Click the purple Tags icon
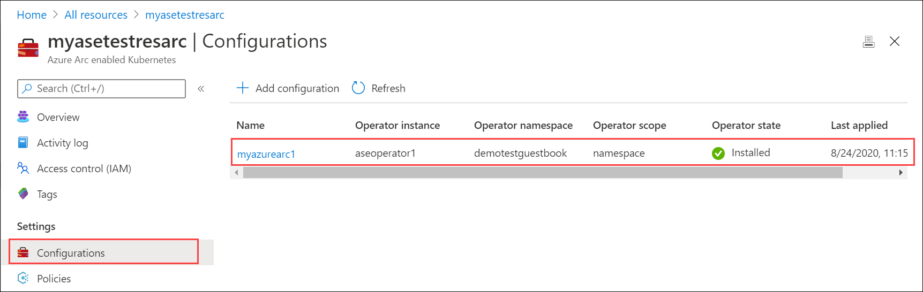Image resolution: width=923 pixels, height=292 pixels. (23, 194)
